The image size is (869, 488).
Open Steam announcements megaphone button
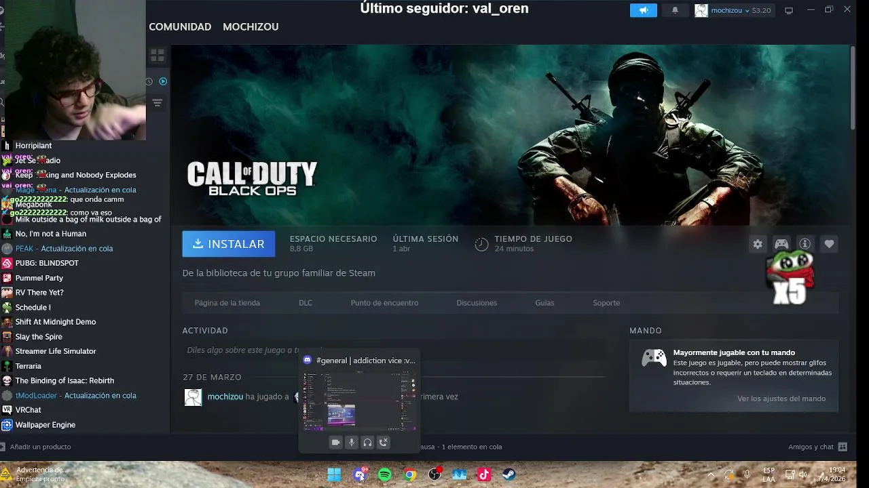(643, 10)
